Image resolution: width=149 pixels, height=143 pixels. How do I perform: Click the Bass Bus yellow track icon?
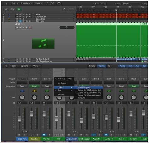pyautogui.click(x=9, y=19)
